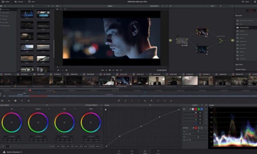This screenshot has width=257, height=154.
Task: Open the Gallery panel from top bar
Action: tap(6, 2)
